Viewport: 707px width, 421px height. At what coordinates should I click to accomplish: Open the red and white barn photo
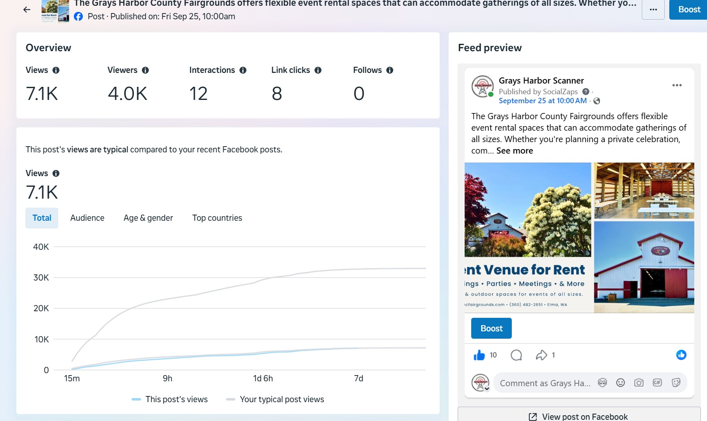644,267
